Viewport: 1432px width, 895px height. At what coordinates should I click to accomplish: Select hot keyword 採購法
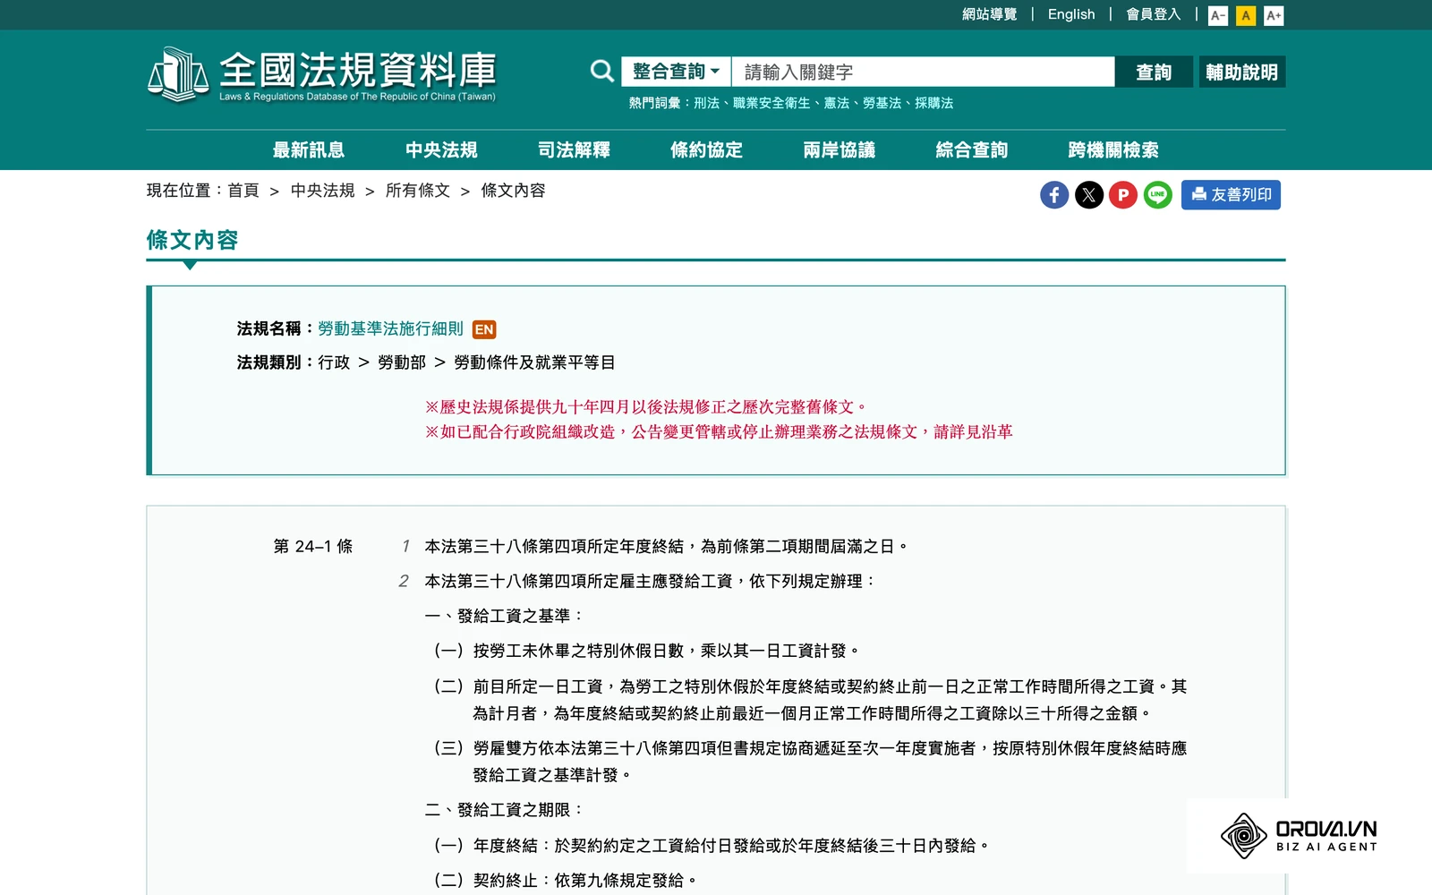coord(933,103)
